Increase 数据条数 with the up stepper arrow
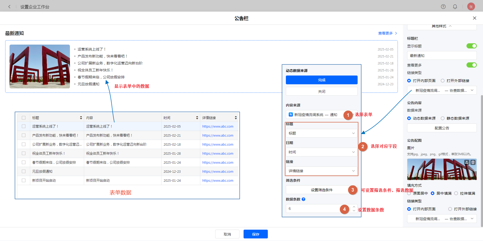The height and width of the screenshot is (241, 483). pyautogui.click(x=354, y=207)
